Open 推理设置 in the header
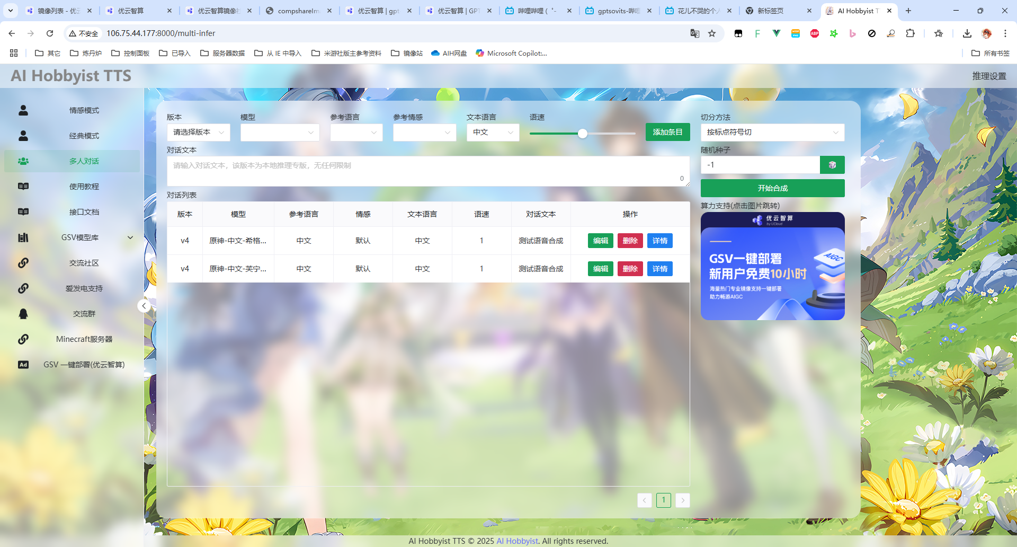The image size is (1017, 547). [989, 76]
